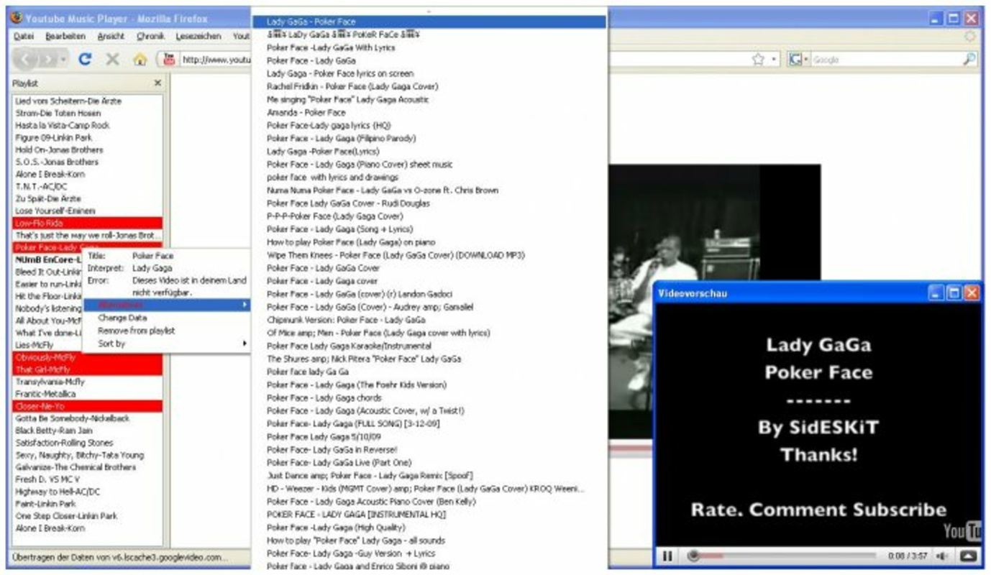Open the Datei menu
The height and width of the screenshot is (575, 991).
[24, 36]
